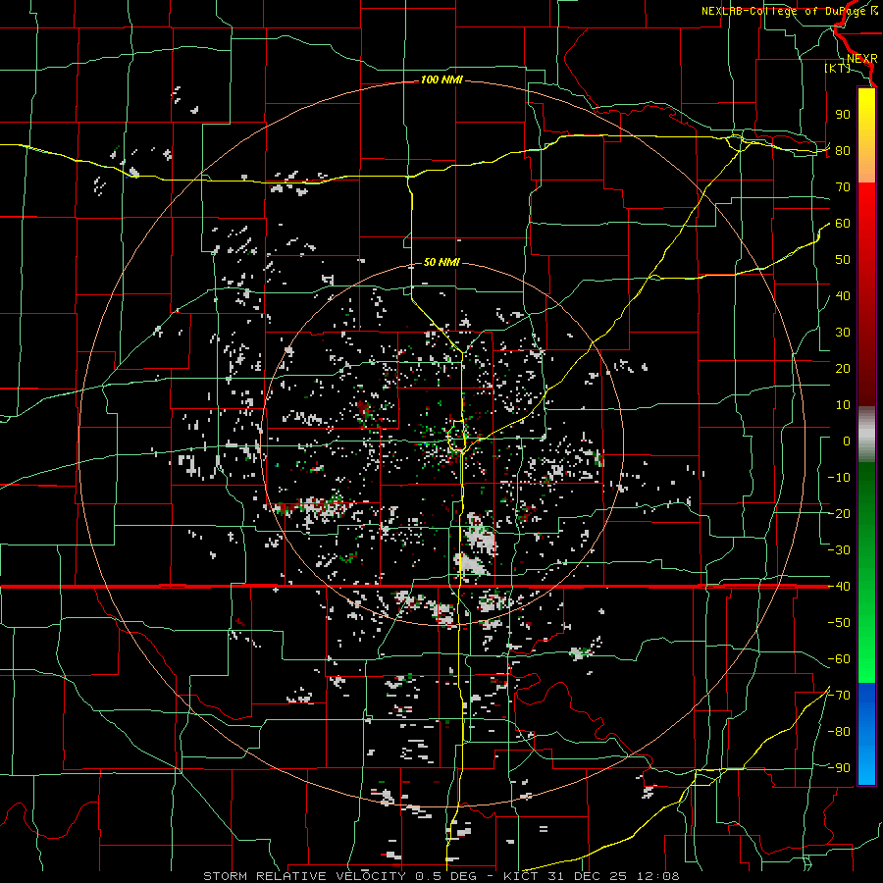
Task: Click the [KT] units label
Action: click(837, 68)
